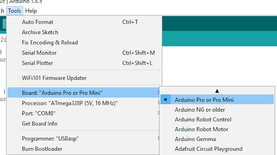The width and height of the screenshot is (277, 155).
Task: Choose Auto Format
Action: click(84, 22)
